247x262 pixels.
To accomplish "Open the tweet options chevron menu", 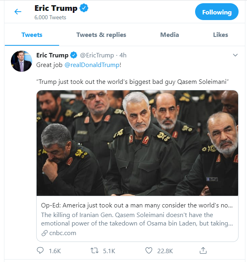I will pos(235,55).
